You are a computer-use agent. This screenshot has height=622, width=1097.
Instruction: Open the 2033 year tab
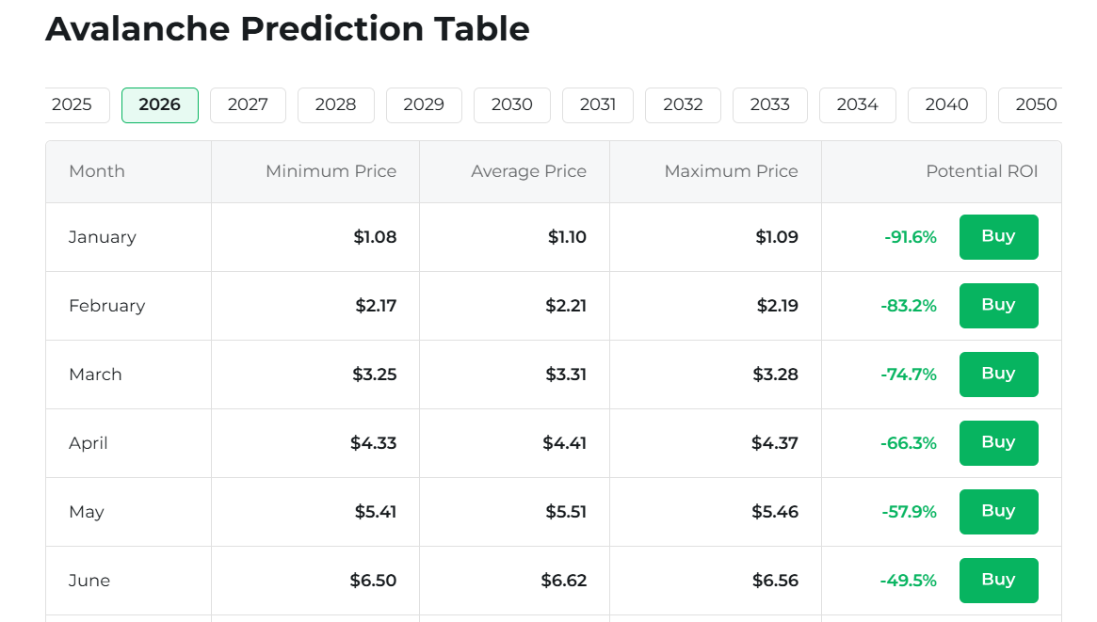769,104
